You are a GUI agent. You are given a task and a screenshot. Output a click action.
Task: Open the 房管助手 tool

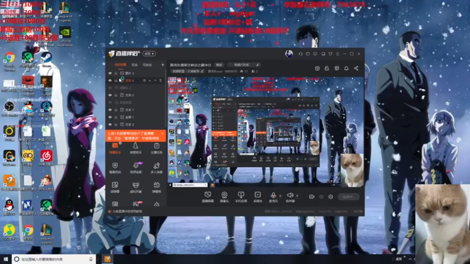[x=136, y=148]
